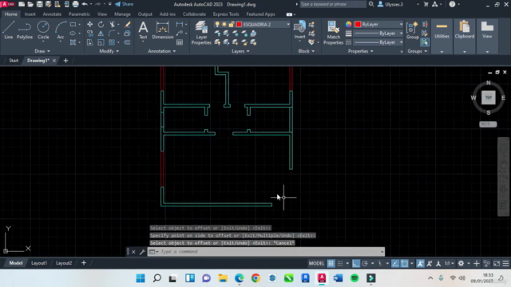Image resolution: width=511 pixels, height=287 pixels.
Task: Open the ESQUADRIA 2 layer dropdown
Action: (288, 25)
